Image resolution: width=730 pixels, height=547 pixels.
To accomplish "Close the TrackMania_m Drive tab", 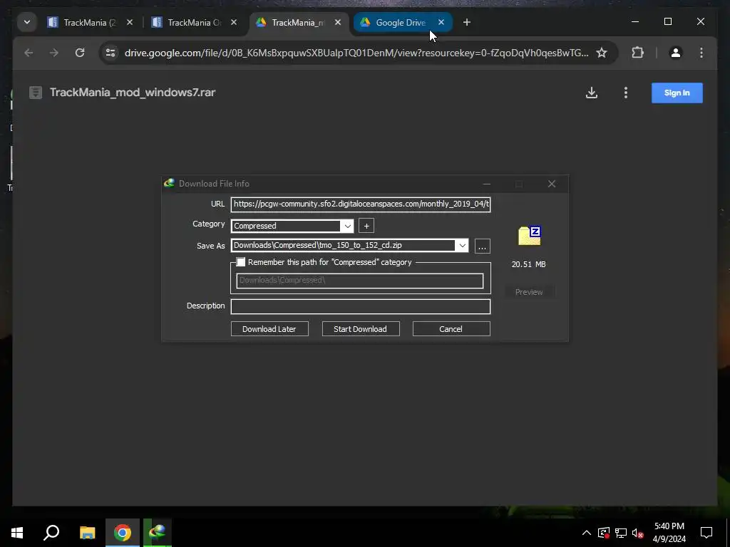I will point(338,22).
